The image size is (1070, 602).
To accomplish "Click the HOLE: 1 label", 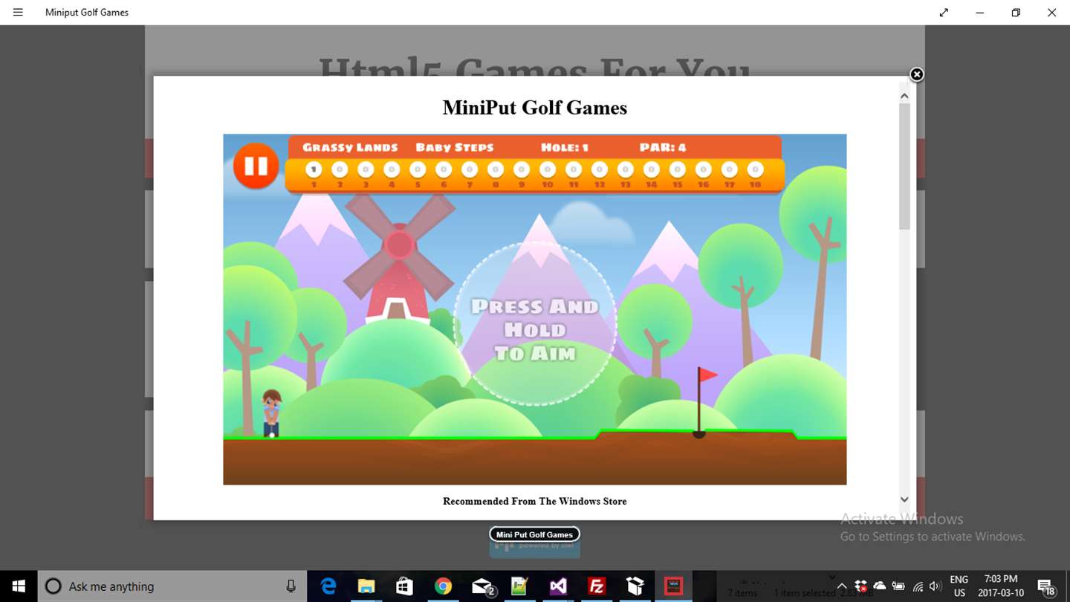I will (x=565, y=147).
